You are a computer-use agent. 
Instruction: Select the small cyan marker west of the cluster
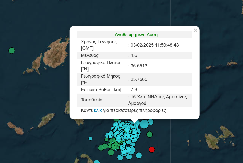pyautogui.click(x=90, y=139)
